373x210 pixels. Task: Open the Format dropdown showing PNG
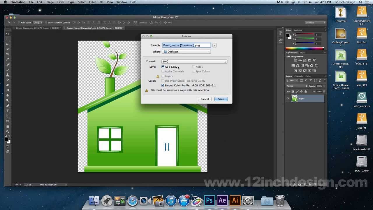[194, 61]
